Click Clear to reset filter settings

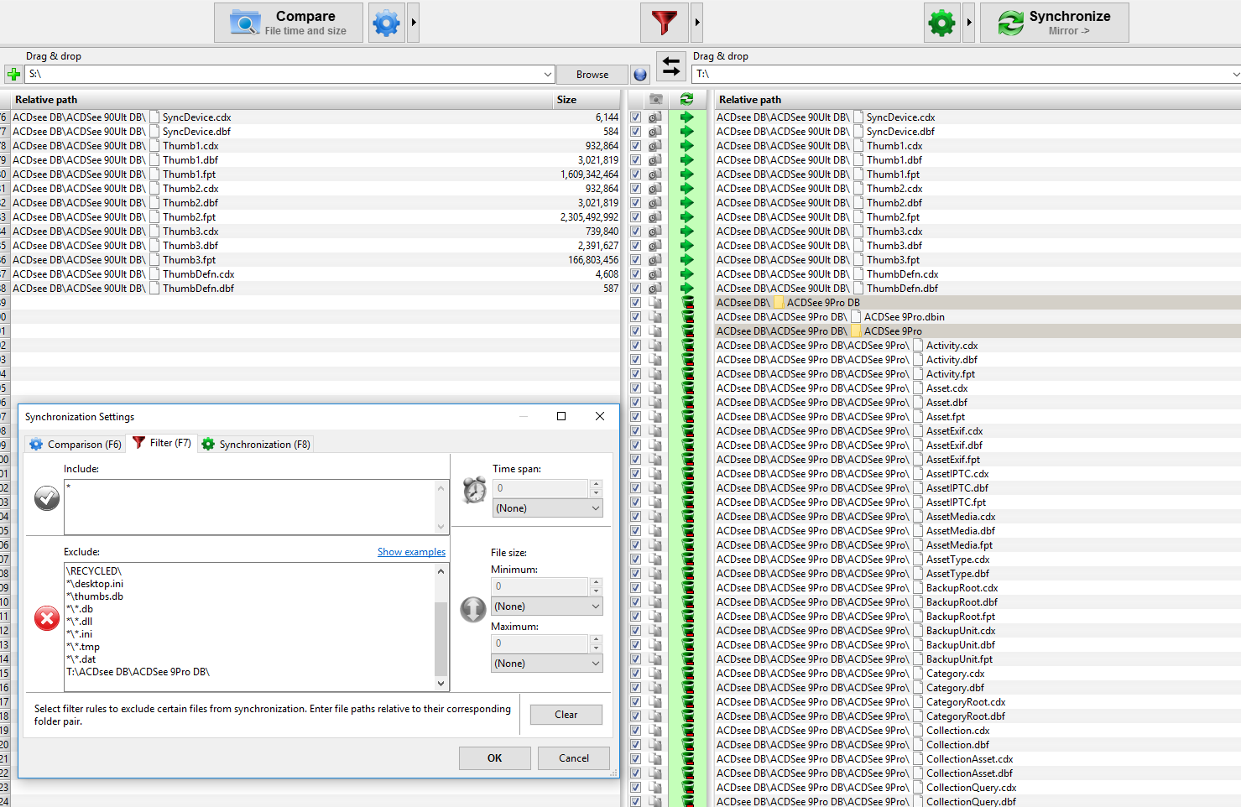click(566, 715)
